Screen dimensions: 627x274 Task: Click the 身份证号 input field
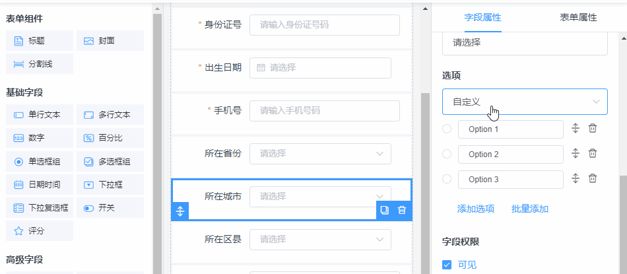click(325, 25)
